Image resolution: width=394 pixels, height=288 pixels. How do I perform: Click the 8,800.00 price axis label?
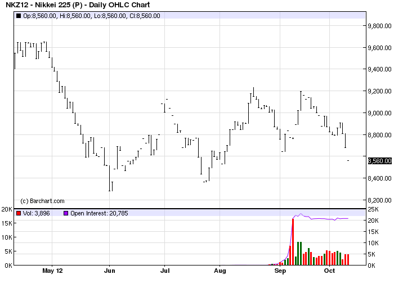click(379, 135)
